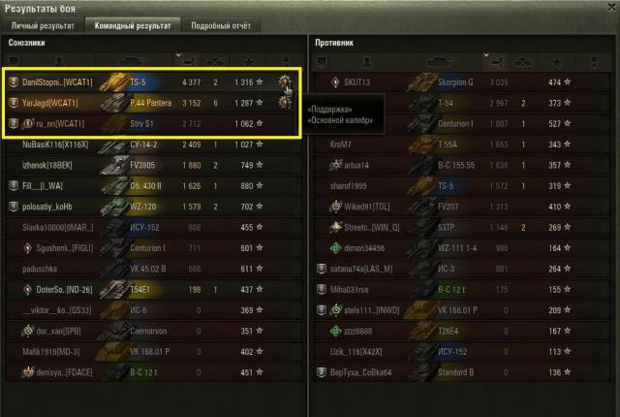Click the enemy experience star column header

556,62
